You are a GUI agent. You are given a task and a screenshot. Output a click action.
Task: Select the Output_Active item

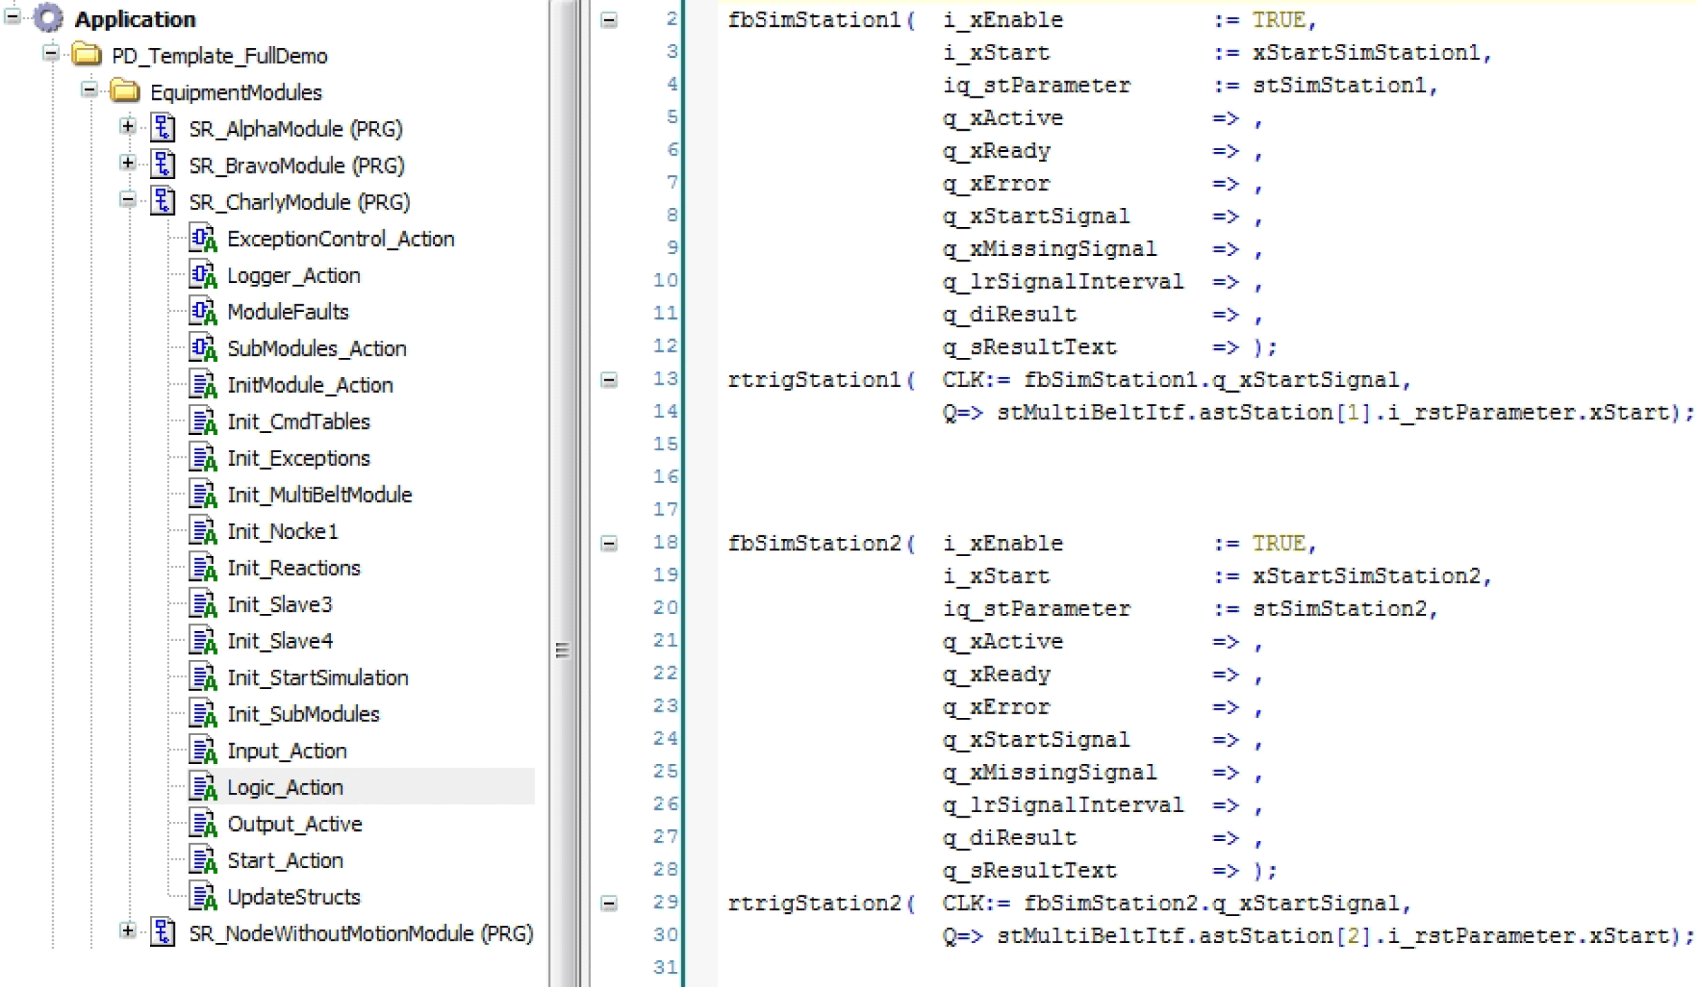[295, 823]
